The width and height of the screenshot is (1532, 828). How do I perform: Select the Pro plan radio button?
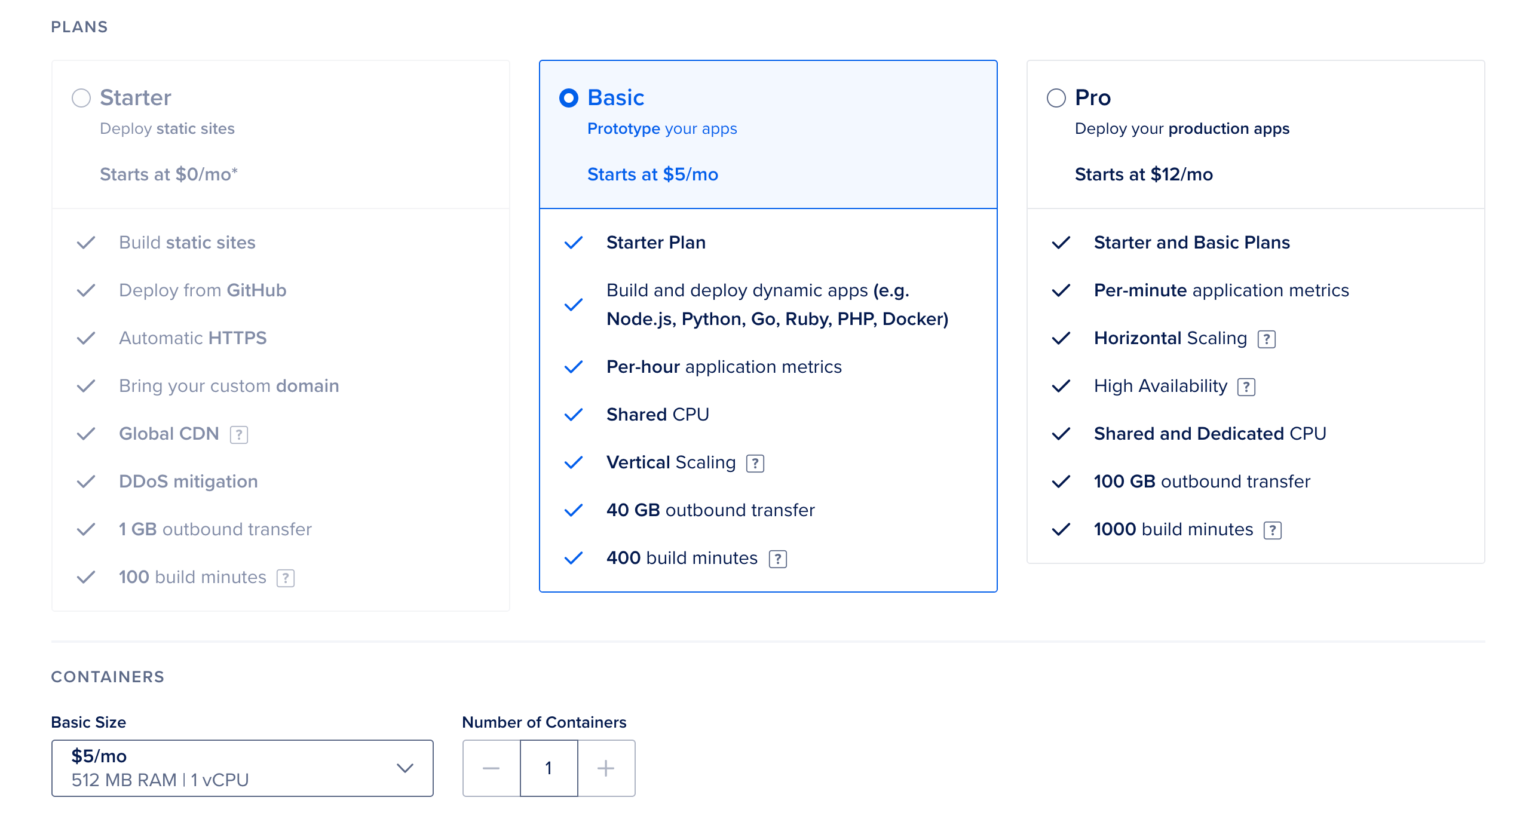click(x=1056, y=98)
